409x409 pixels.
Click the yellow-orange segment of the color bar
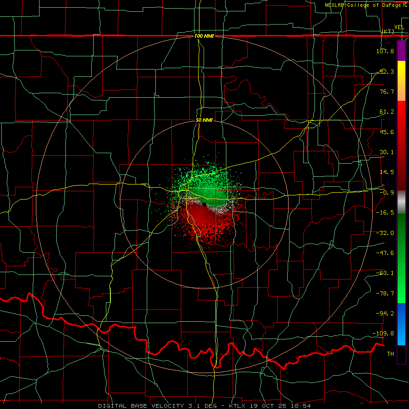(x=401, y=81)
